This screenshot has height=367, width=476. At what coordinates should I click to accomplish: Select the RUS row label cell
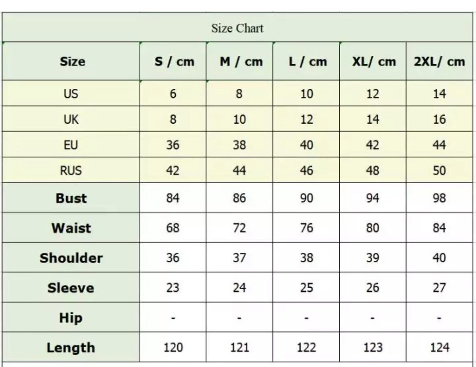coord(71,170)
